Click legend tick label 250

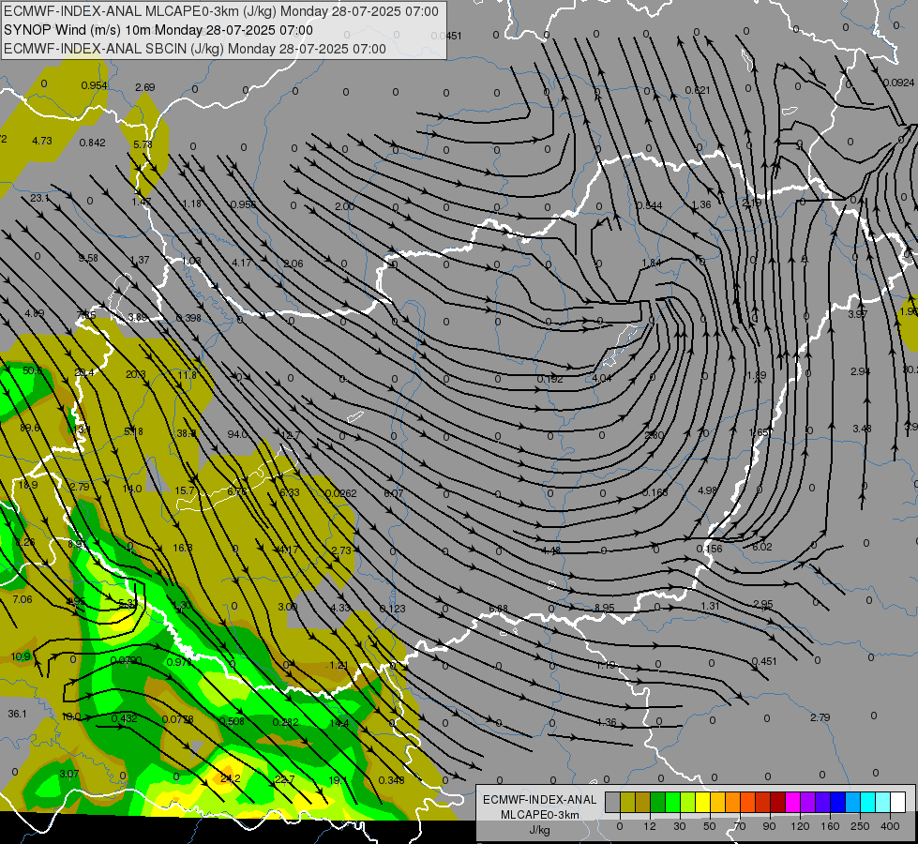tap(860, 826)
